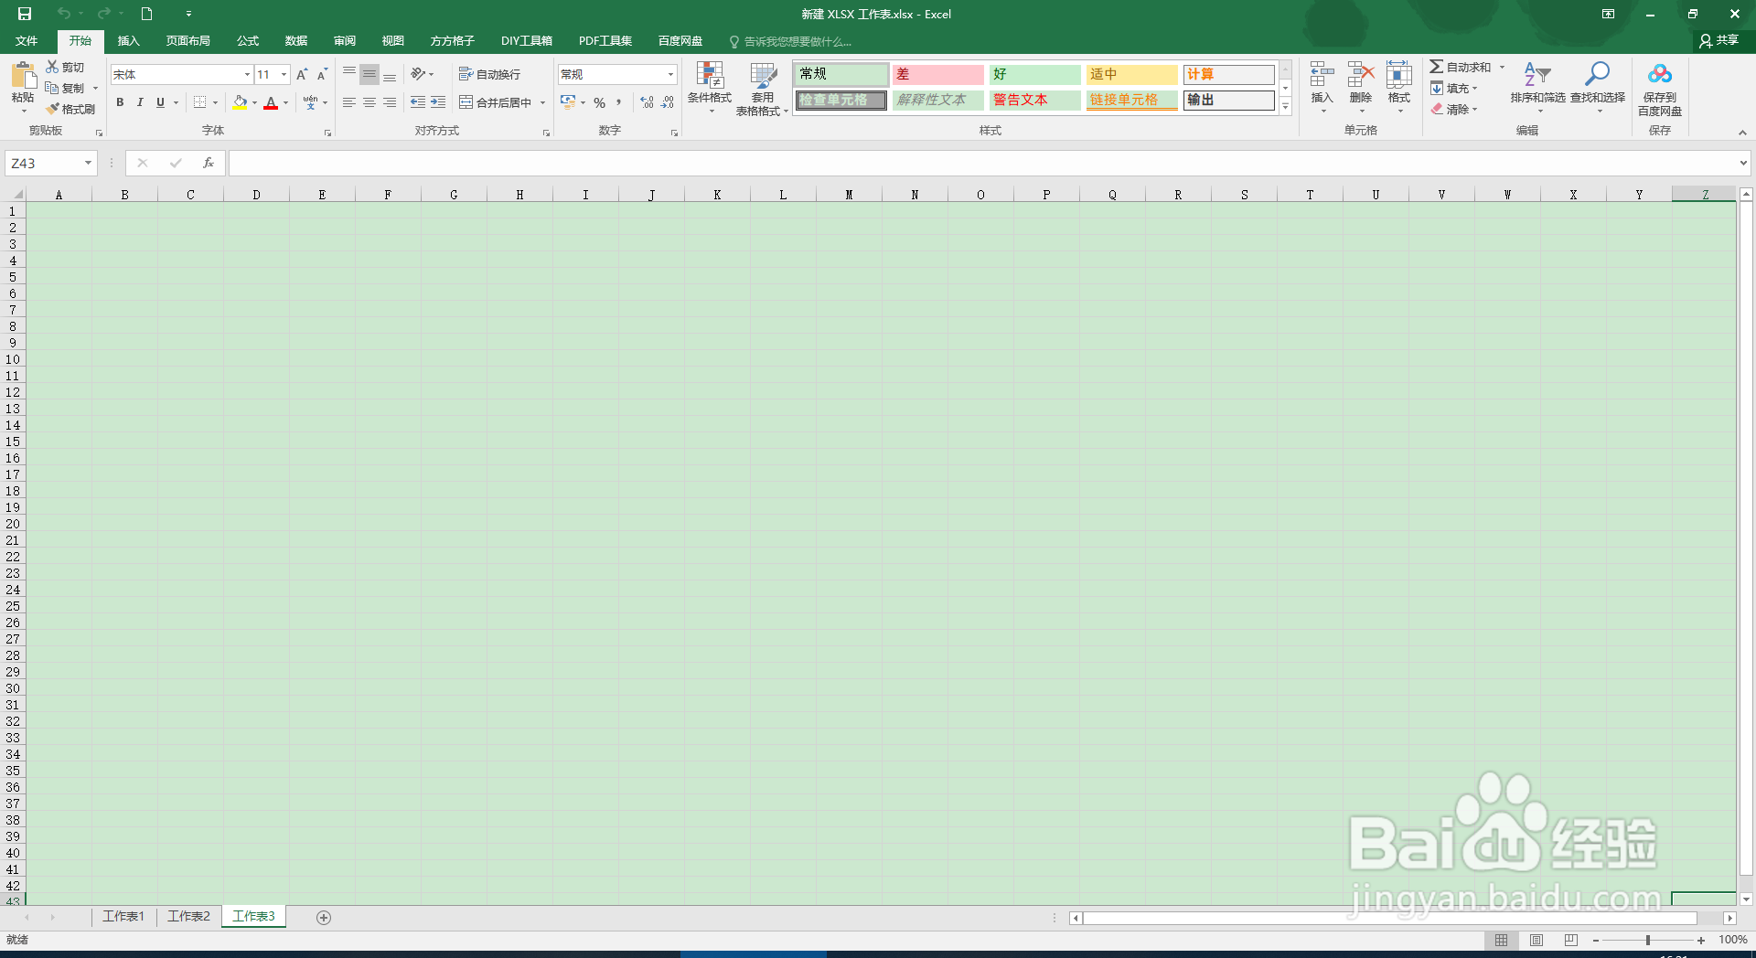Switch to the 页面布局 tab
The width and height of the screenshot is (1756, 958).
[x=188, y=41]
